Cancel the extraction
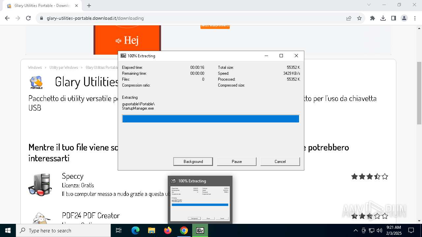Viewport: 422px width, 237px height. [280, 161]
